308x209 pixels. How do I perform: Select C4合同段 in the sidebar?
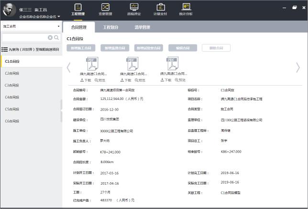(x=32, y=97)
